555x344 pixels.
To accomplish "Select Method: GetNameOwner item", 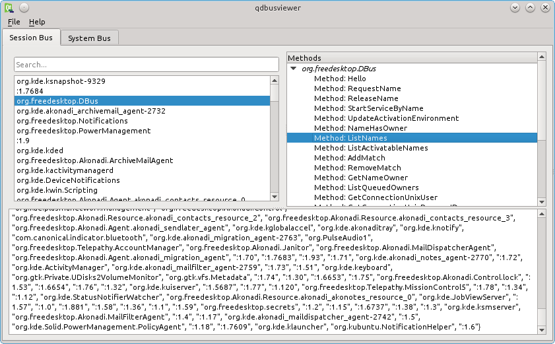I will pyautogui.click(x=360, y=178).
